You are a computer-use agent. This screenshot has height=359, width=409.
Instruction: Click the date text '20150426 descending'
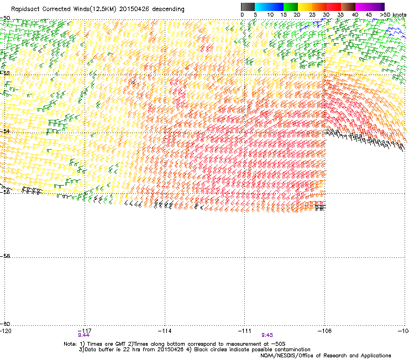[x=152, y=9]
